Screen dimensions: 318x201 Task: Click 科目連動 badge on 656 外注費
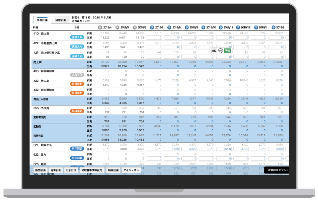(77, 111)
